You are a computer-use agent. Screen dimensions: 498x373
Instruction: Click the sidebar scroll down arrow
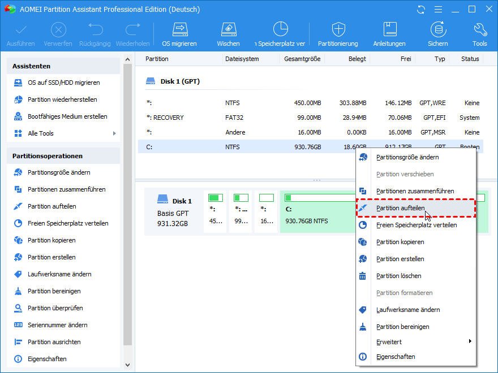pyautogui.click(x=127, y=365)
